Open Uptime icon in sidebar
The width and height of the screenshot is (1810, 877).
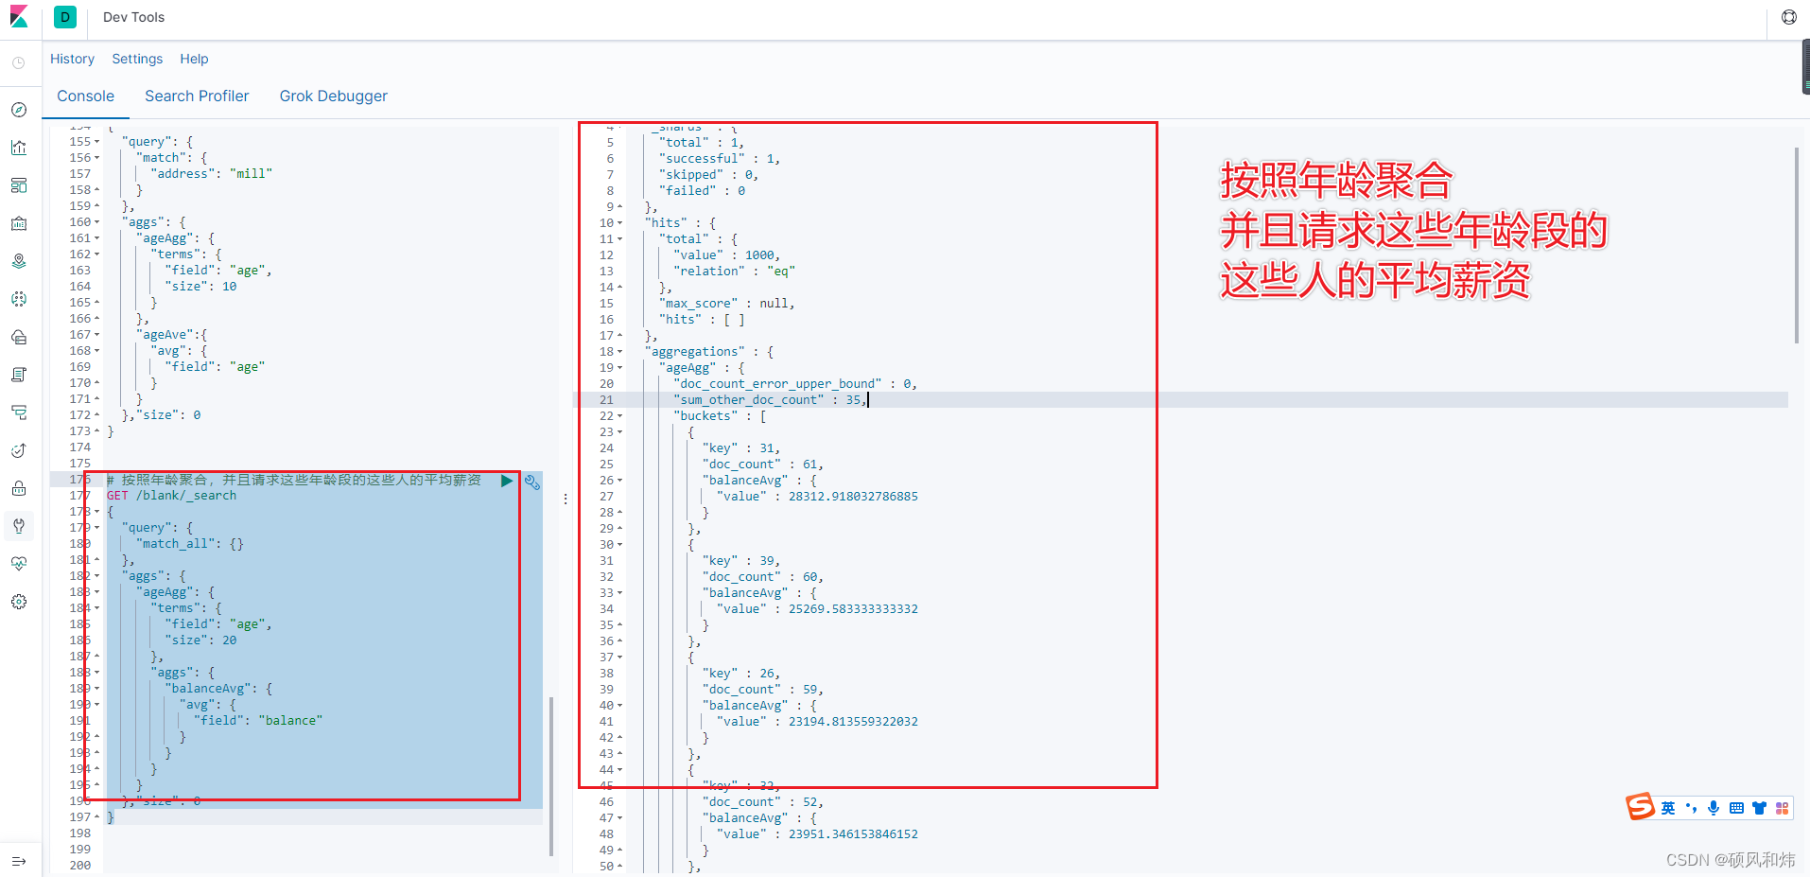[19, 450]
